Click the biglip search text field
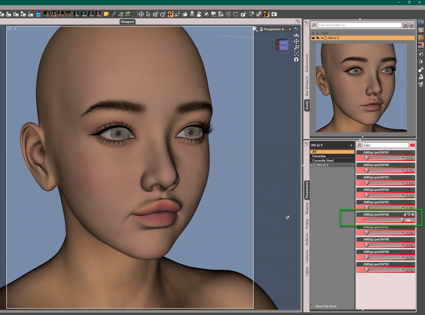The width and height of the screenshot is (425, 315). (x=386, y=145)
